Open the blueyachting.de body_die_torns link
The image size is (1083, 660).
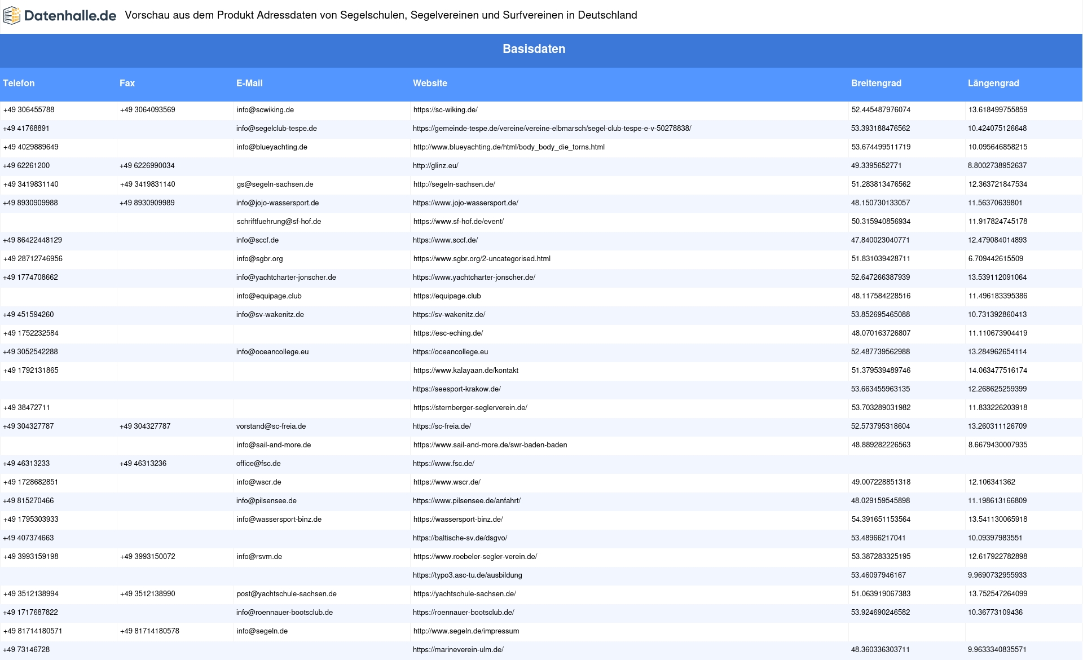(x=509, y=147)
